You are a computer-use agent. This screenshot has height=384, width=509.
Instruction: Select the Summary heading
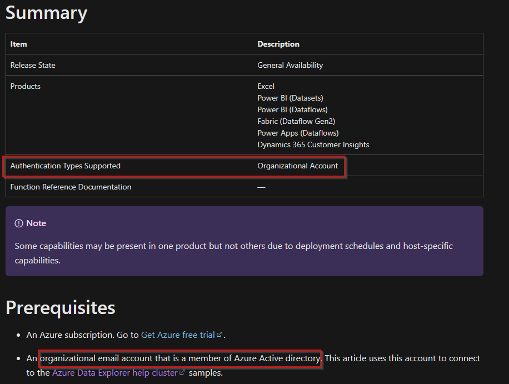(47, 13)
